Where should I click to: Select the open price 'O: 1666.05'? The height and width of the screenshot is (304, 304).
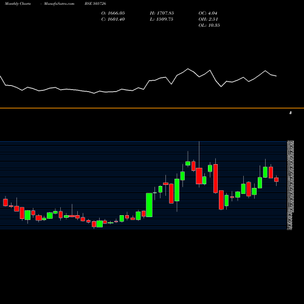click(113, 13)
